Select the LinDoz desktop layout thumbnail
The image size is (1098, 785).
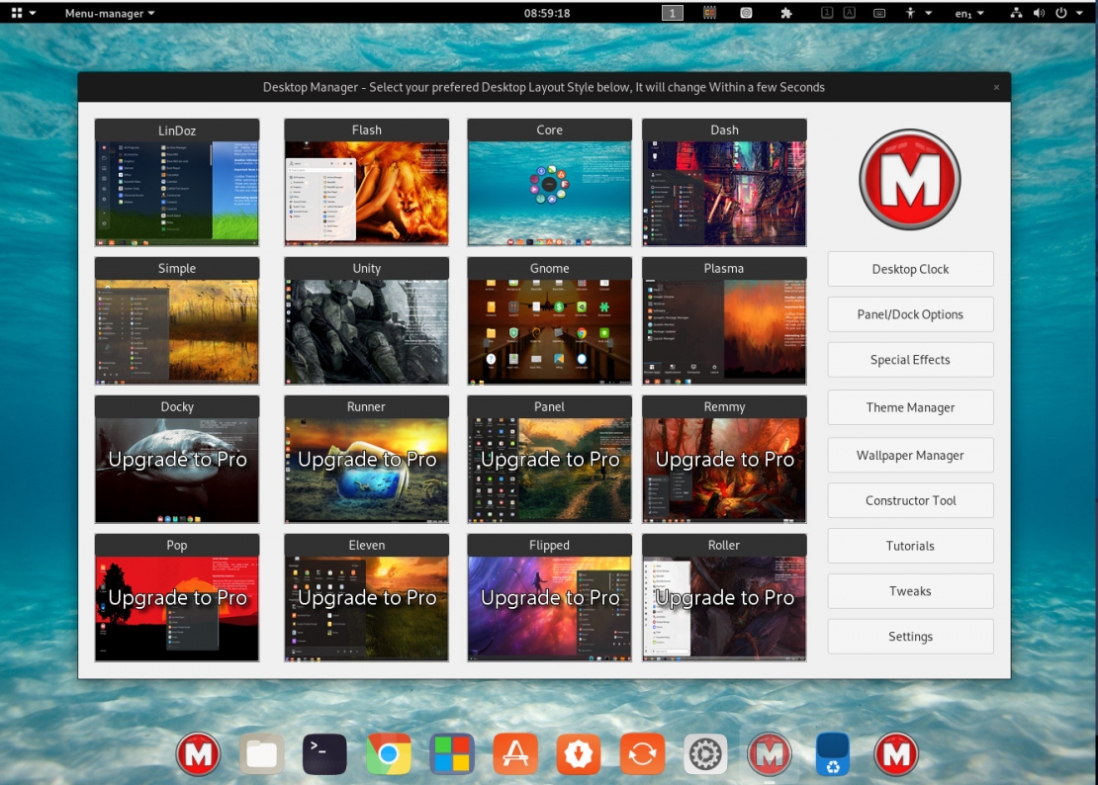[x=176, y=182]
